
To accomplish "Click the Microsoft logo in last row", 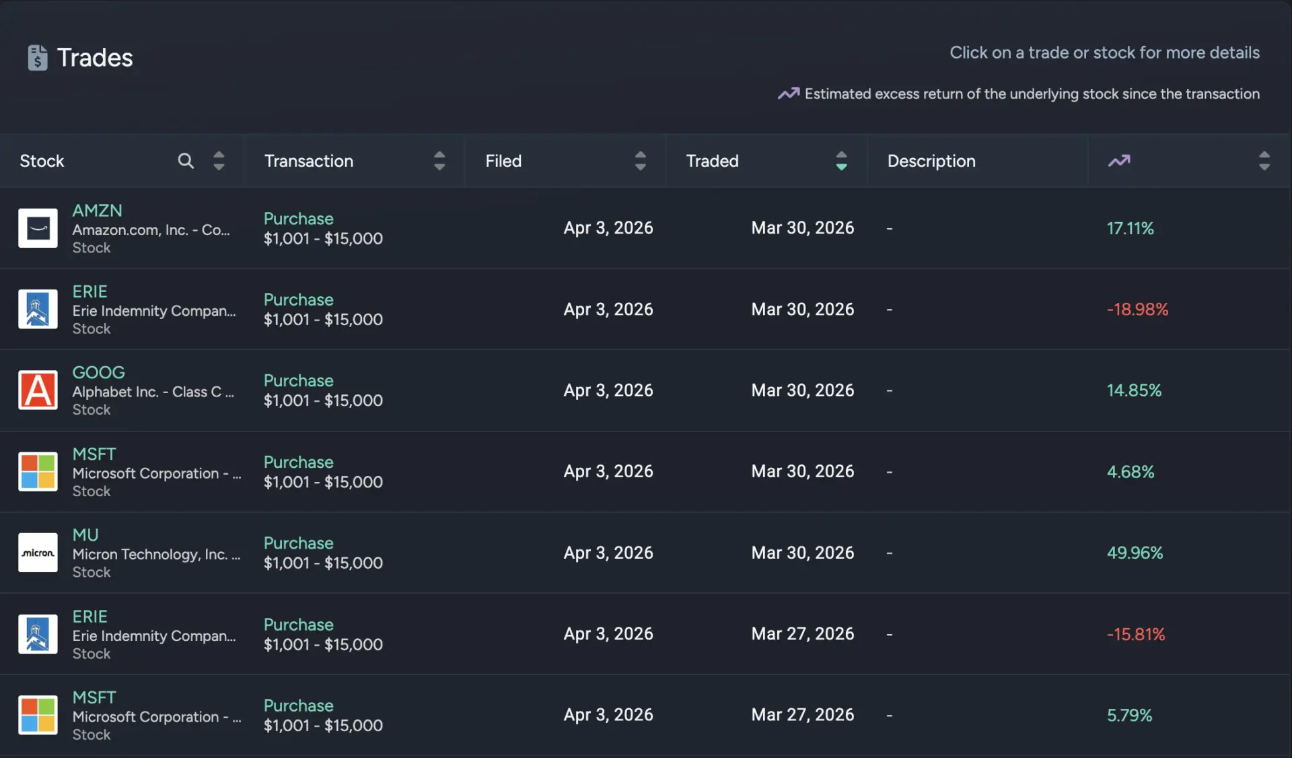I will [x=38, y=715].
